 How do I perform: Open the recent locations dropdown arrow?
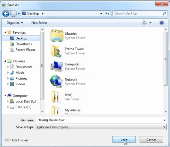19,14
